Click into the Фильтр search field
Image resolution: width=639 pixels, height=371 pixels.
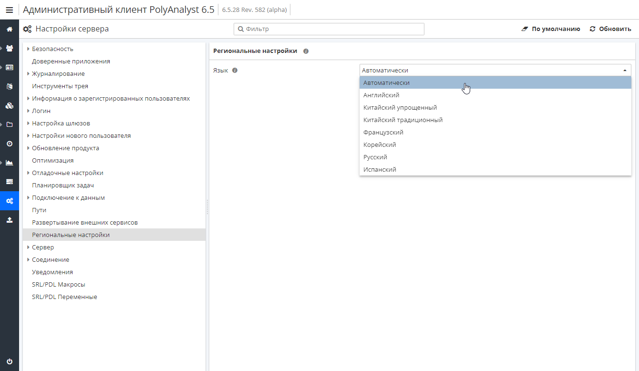coord(329,29)
